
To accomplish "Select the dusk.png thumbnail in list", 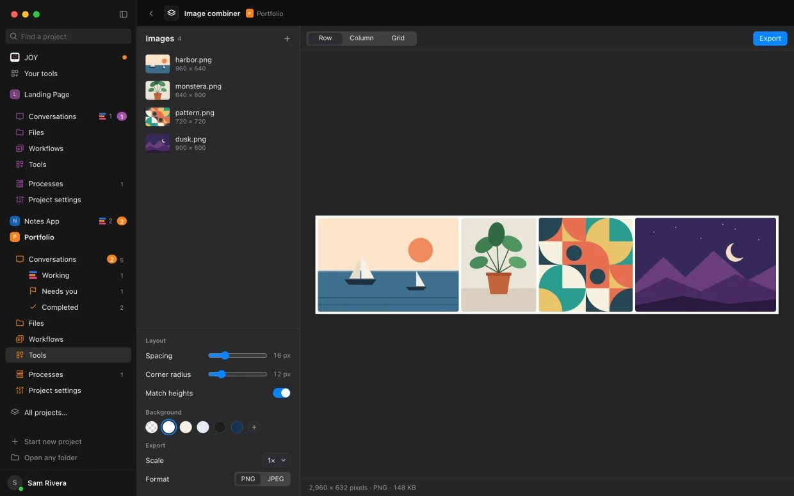I will 158,143.
